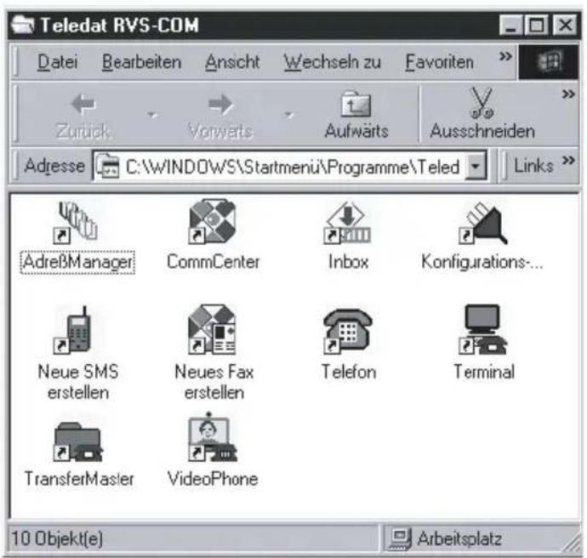This screenshot has height=558, width=587.
Task: Click the Vorwärts forward arrow
Action: click(220, 104)
